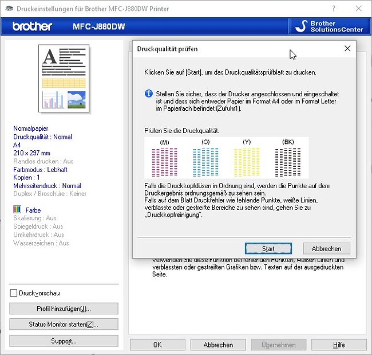Click the help question mark in title bar
The width and height of the screenshot is (372, 355).
pyautogui.click(x=334, y=9)
